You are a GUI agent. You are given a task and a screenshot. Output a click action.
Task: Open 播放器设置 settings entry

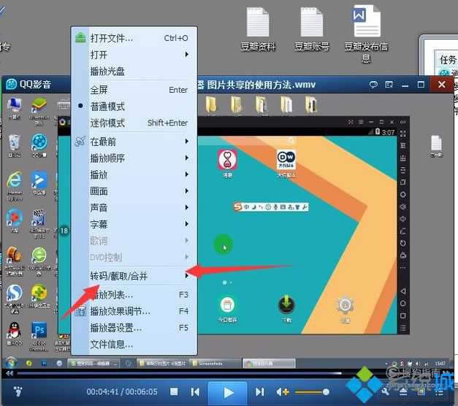(x=134, y=328)
